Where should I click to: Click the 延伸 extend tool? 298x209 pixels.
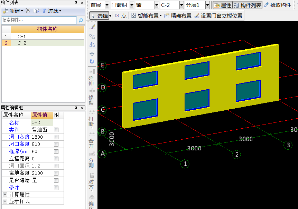click(x=92, y=78)
